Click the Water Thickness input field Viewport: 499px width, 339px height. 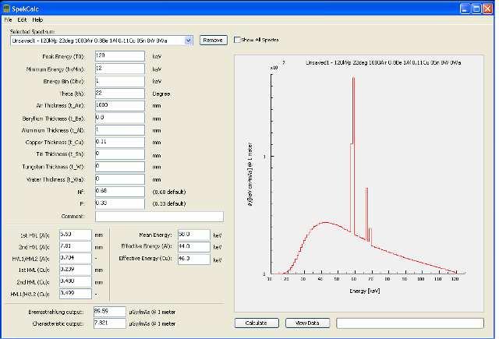point(120,179)
